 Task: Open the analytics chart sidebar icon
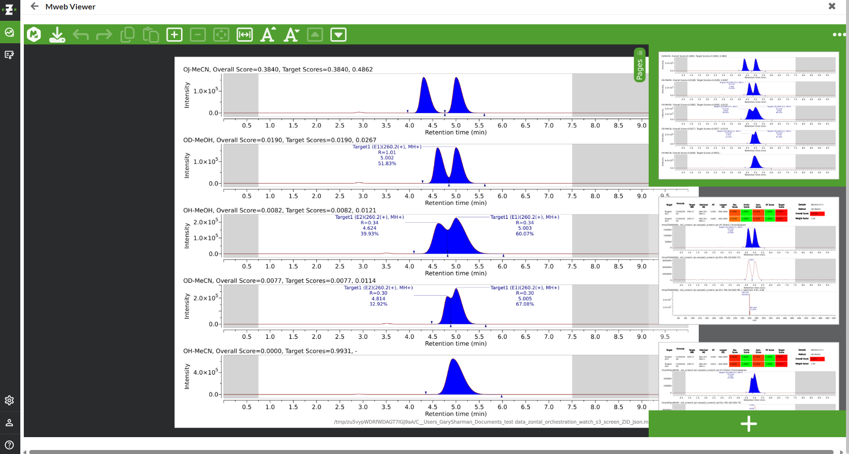coord(9,32)
